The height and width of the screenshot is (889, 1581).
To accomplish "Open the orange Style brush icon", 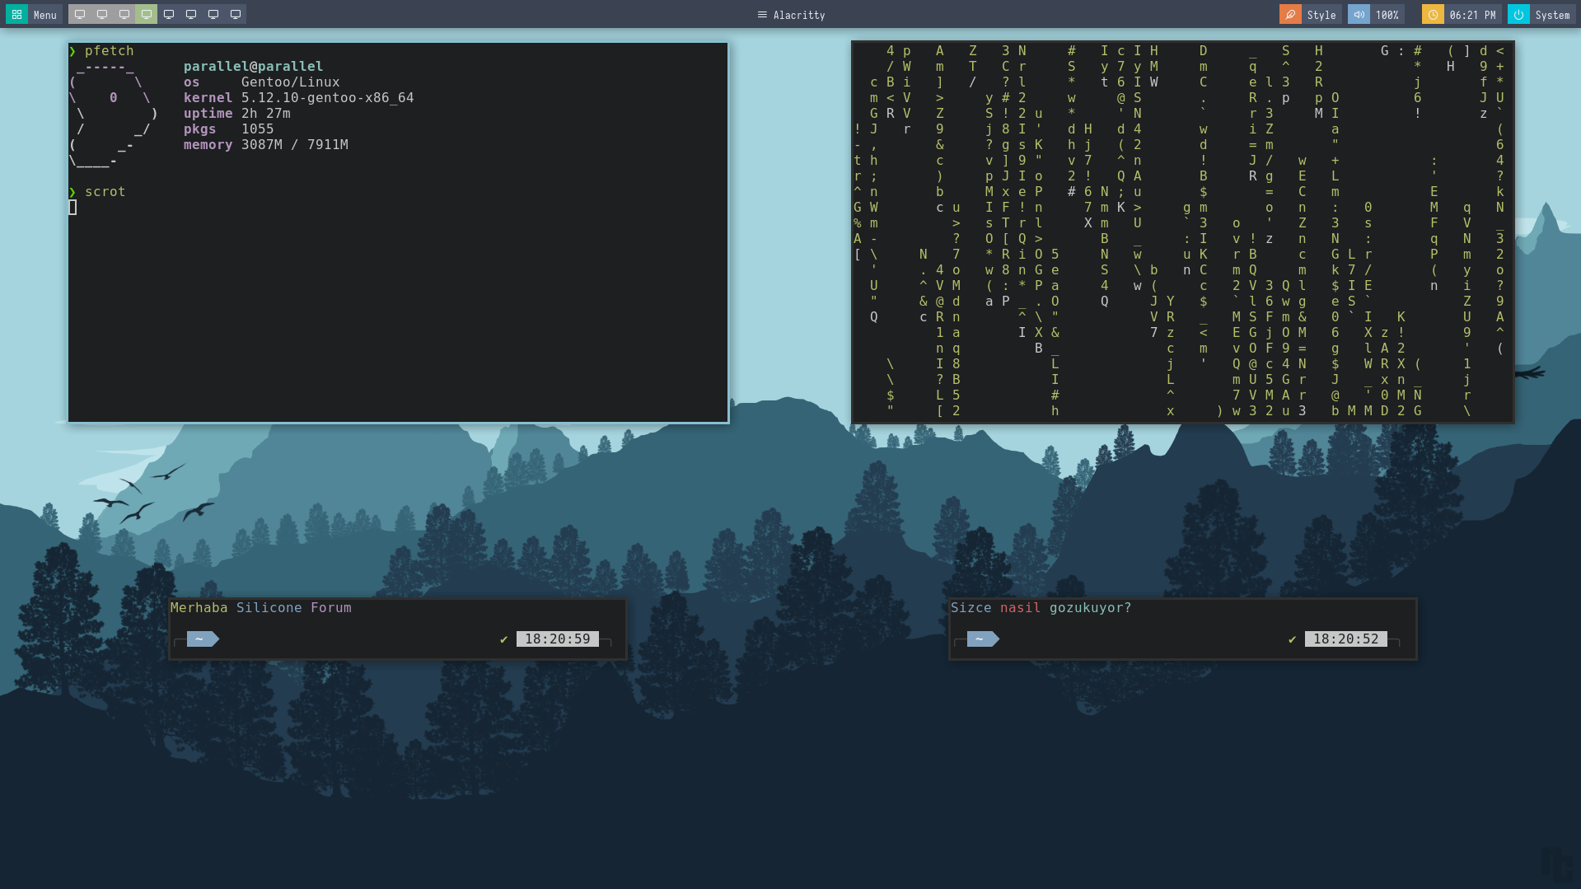I will [x=1290, y=15].
